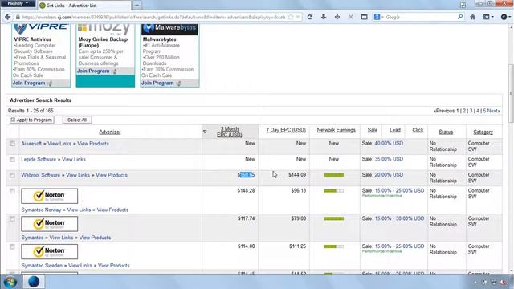Open downloads arrow icon in toolbar

pyautogui.click(x=324, y=17)
